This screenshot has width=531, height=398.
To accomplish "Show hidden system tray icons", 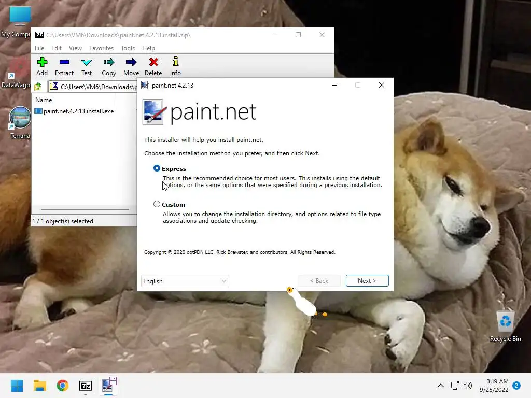I will click(x=441, y=386).
